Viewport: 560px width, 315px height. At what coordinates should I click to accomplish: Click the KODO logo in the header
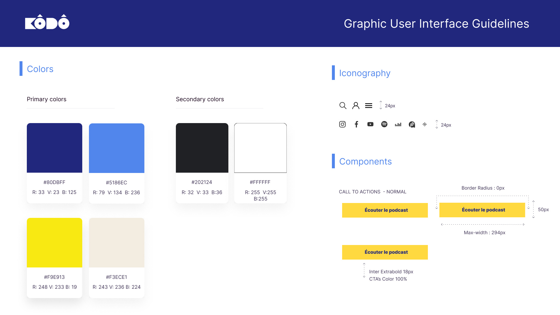[x=47, y=22]
